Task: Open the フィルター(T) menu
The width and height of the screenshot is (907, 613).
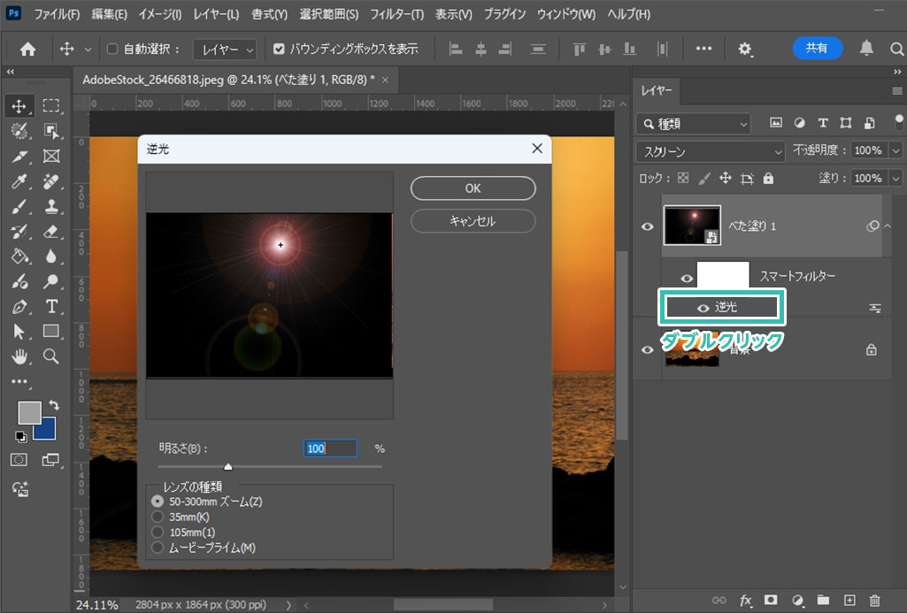Action: (x=396, y=15)
